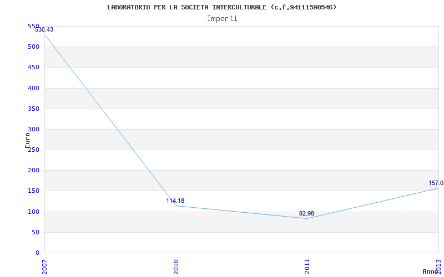Click the 200 y-axis tick label
Screen dimensions: 444x277
click(x=33, y=171)
